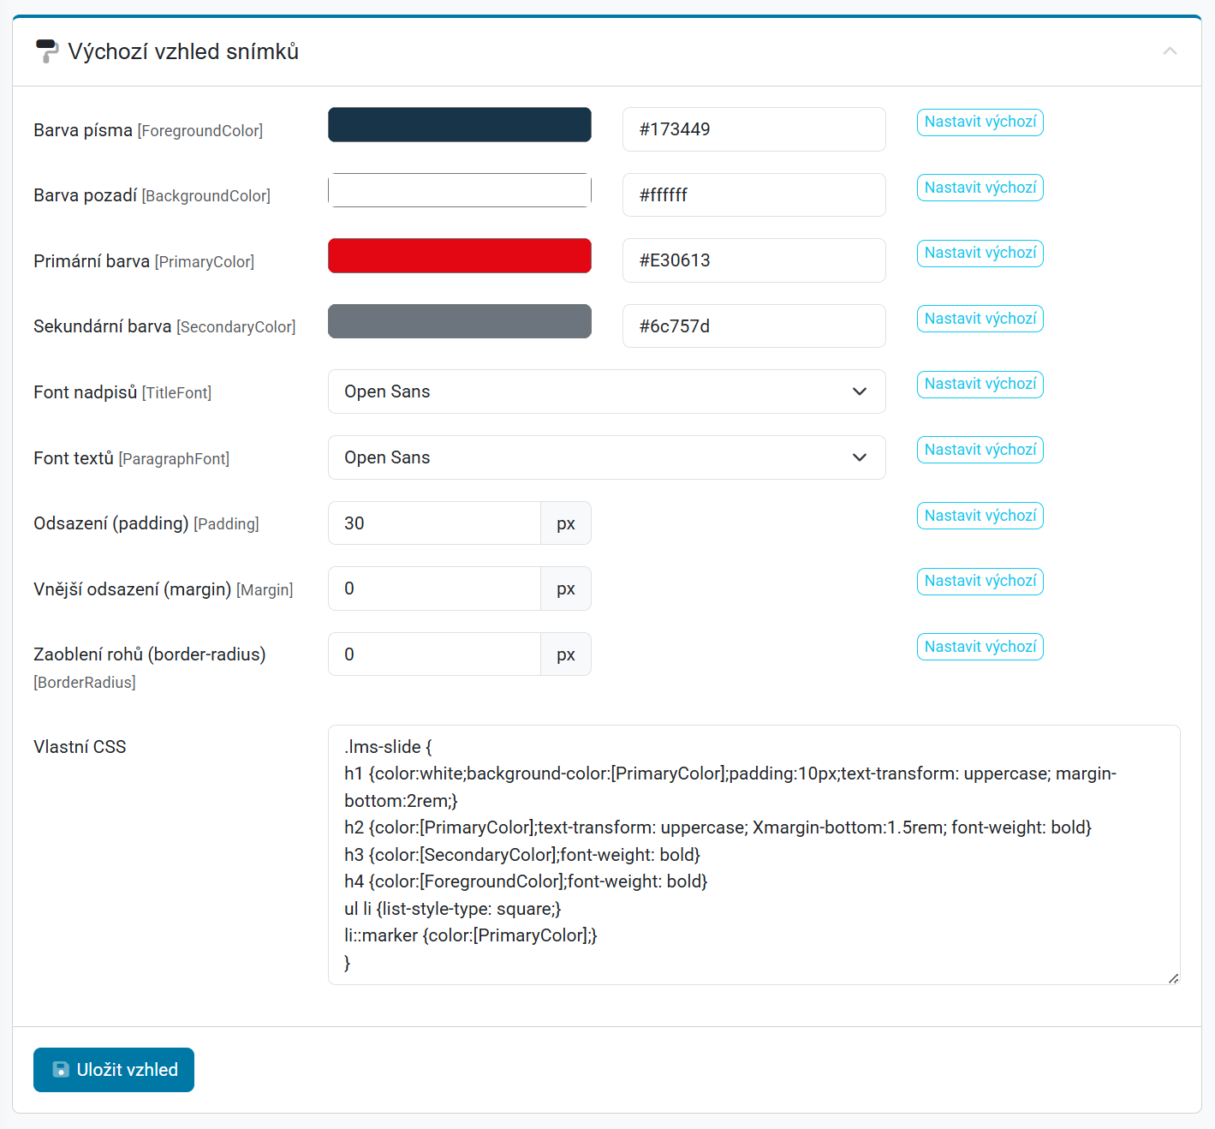Reset Sekundární barva with Nastavit výchozí

click(x=980, y=319)
